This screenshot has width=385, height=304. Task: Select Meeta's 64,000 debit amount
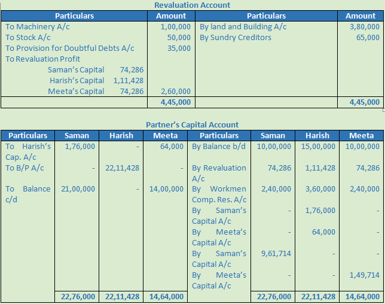point(172,147)
